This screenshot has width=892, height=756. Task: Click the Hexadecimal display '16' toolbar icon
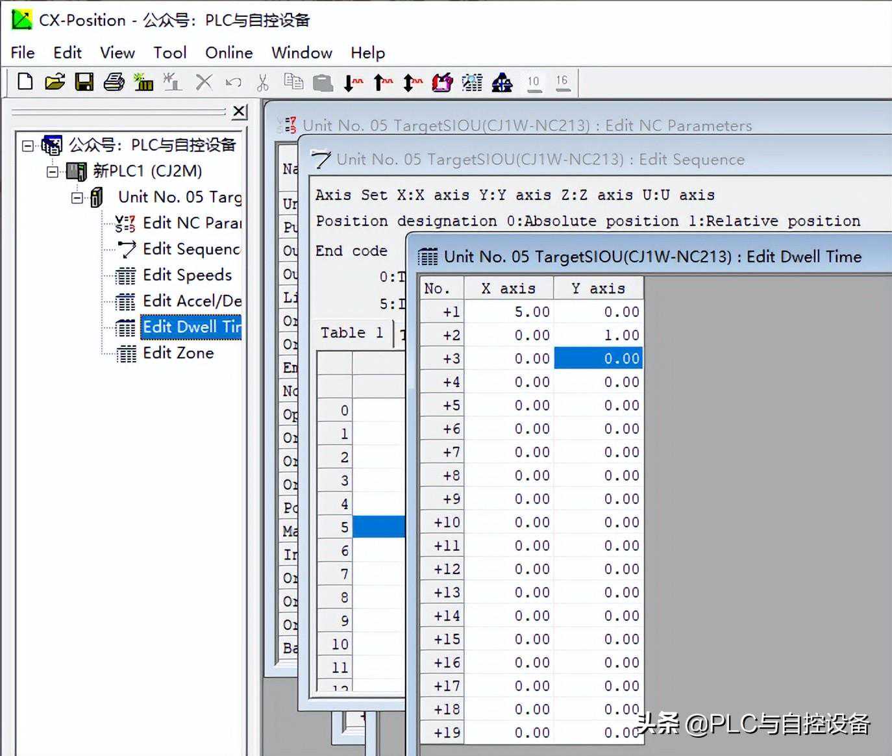pyautogui.click(x=562, y=82)
